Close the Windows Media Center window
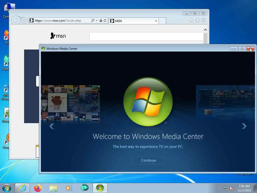The height and width of the screenshot is (193, 257). click(x=250, y=49)
